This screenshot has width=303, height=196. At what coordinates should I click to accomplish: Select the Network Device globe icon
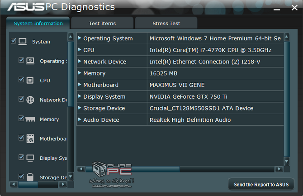click(x=30, y=100)
